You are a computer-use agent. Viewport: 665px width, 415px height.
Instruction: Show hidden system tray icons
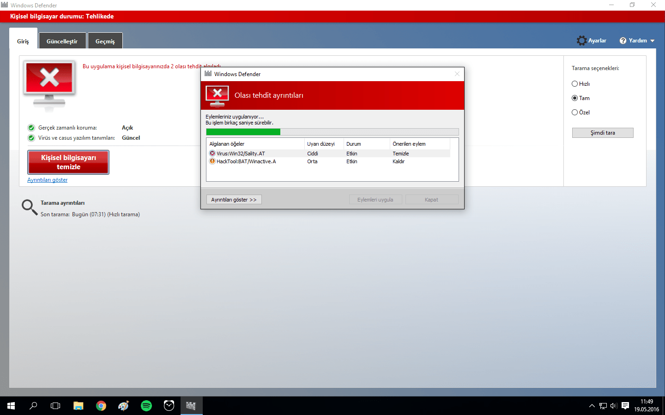pos(592,406)
